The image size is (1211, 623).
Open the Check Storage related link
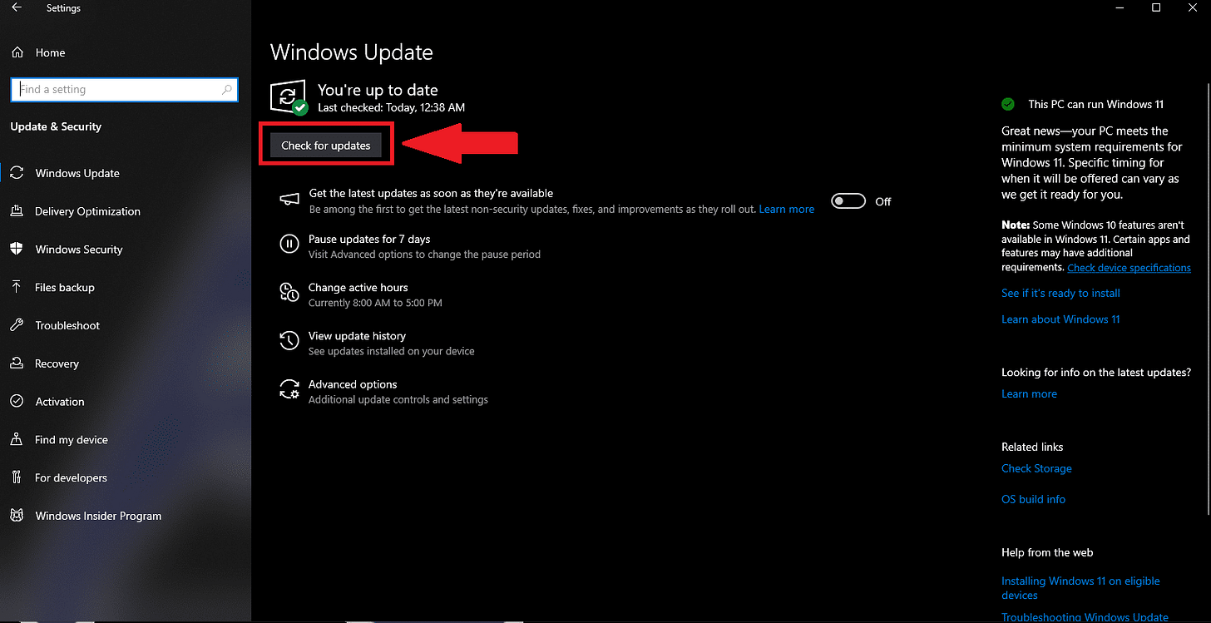coord(1036,469)
